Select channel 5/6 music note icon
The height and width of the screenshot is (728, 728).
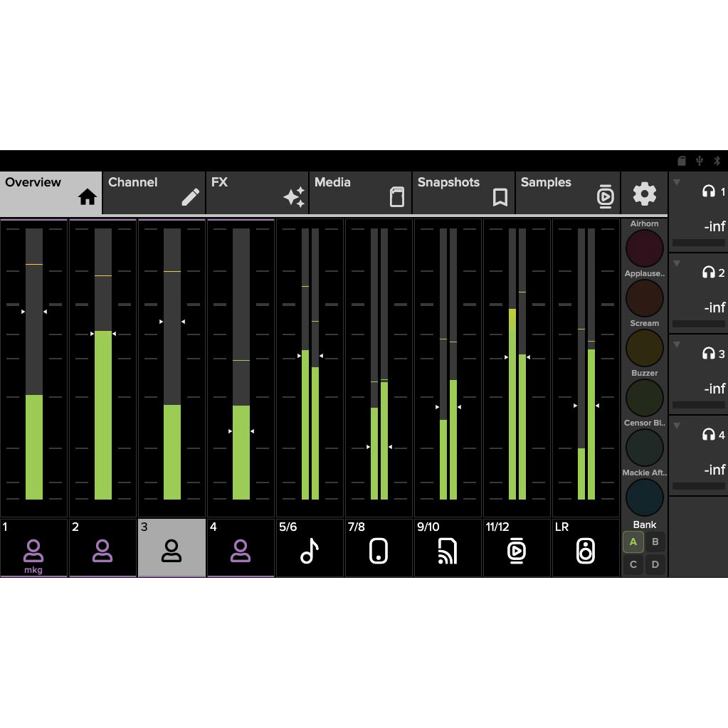pos(310,548)
